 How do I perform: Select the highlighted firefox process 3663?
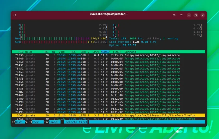pos(108,115)
